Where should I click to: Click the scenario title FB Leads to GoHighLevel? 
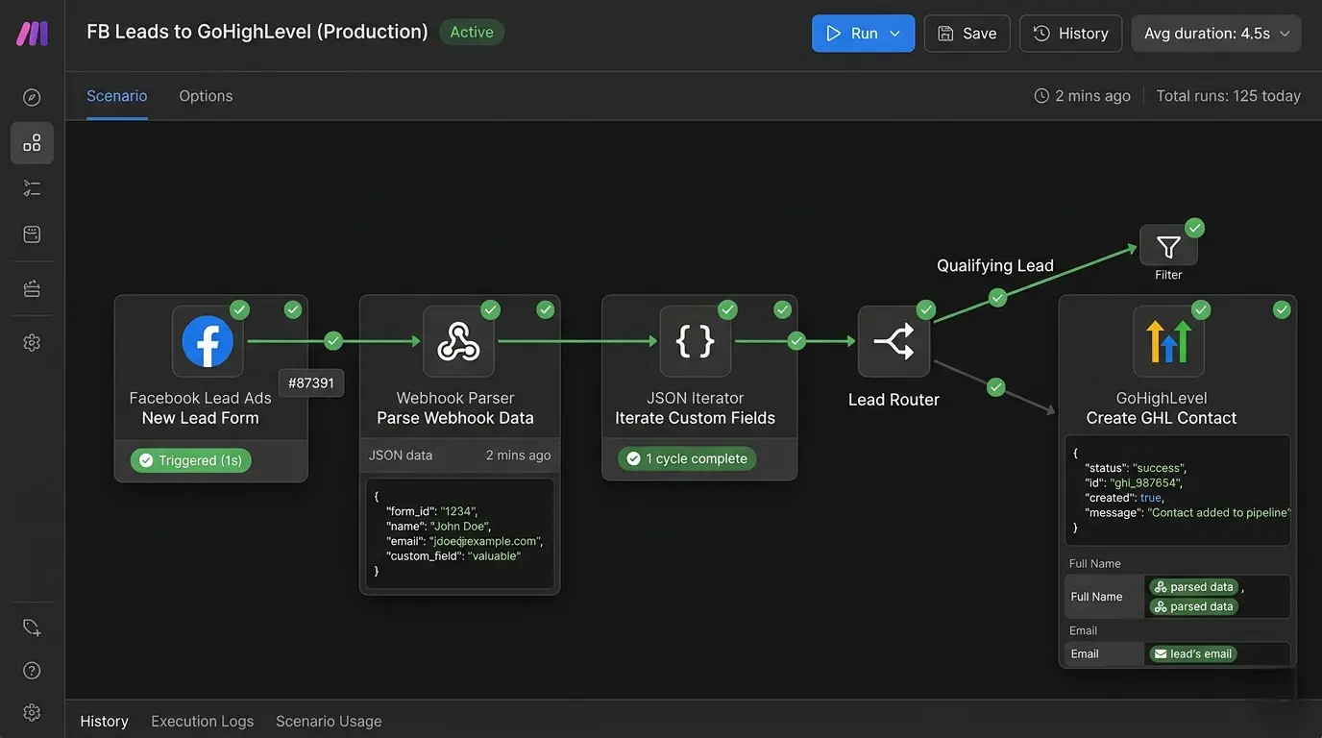(x=257, y=32)
